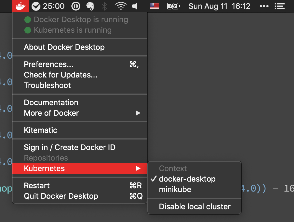Disable local cluster in Kubernetes submenu
The image size is (294, 222).
[195, 206]
